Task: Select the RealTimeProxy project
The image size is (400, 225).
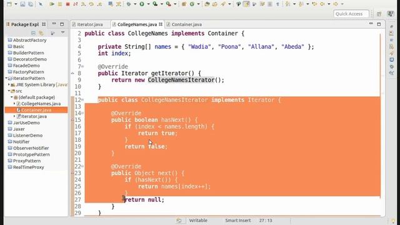Action: point(26,167)
